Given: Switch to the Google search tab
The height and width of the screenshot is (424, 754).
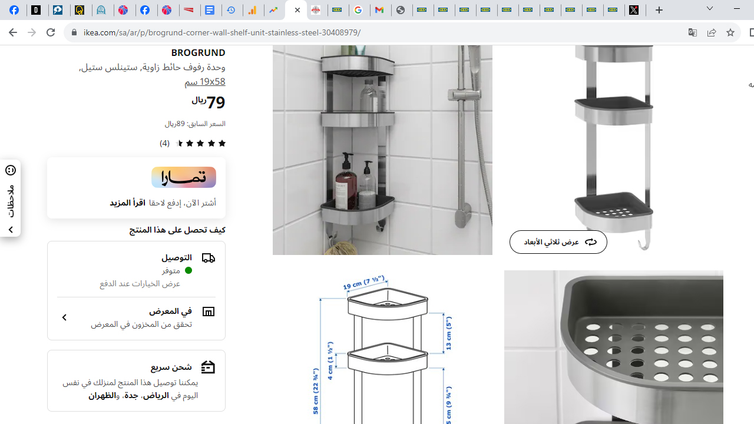Looking at the screenshot, I should pyautogui.click(x=359, y=10).
